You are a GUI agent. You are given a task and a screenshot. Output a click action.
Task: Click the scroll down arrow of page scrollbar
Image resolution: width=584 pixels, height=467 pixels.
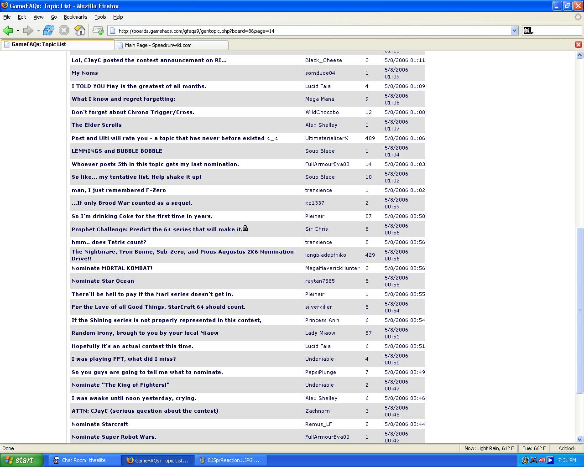(x=580, y=440)
